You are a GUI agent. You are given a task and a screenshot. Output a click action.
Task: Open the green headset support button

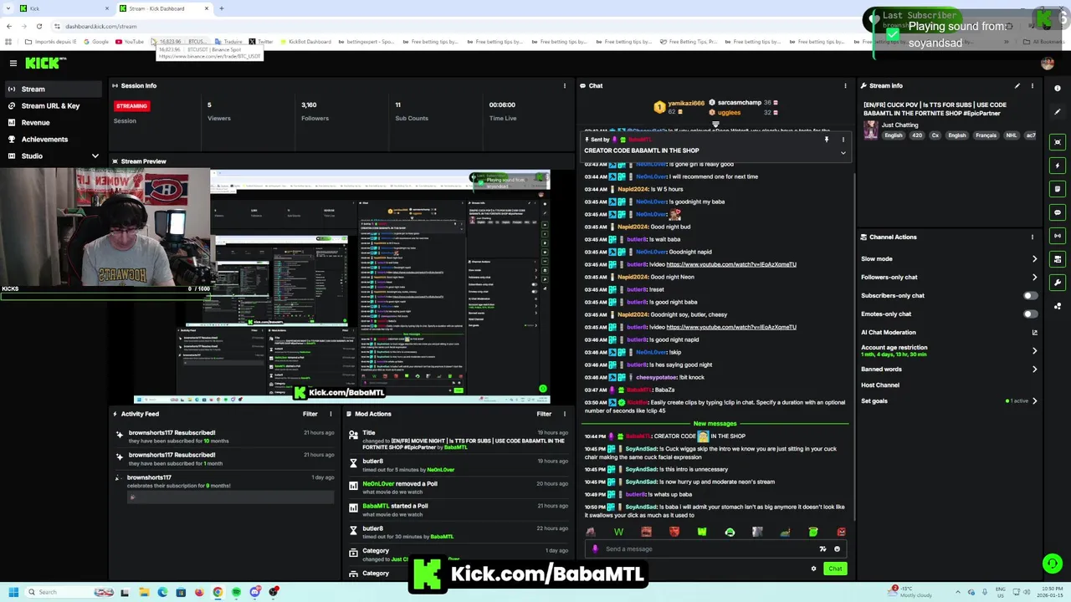click(x=1052, y=564)
